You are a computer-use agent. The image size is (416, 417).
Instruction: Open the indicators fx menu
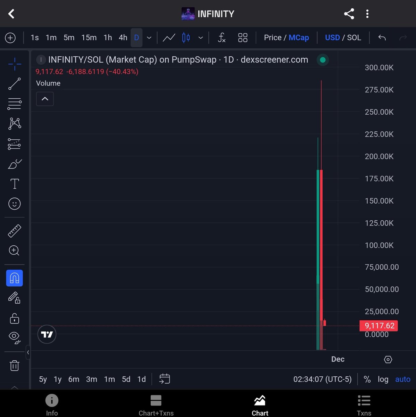(222, 38)
